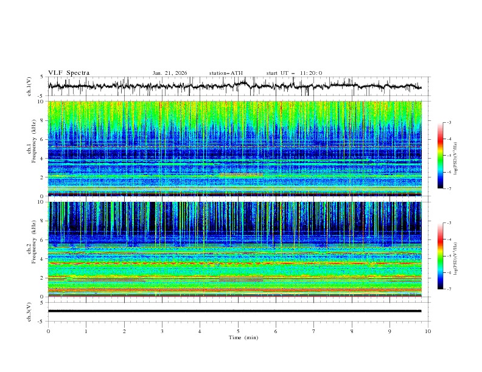Click the ch.1 voltage waveform trace
The width and height of the screenshot is (482, 372).
234,86
